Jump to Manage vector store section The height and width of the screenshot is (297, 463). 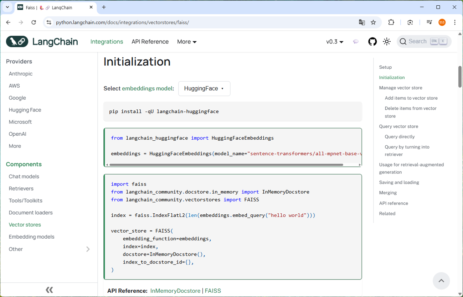tap(401, 88)
